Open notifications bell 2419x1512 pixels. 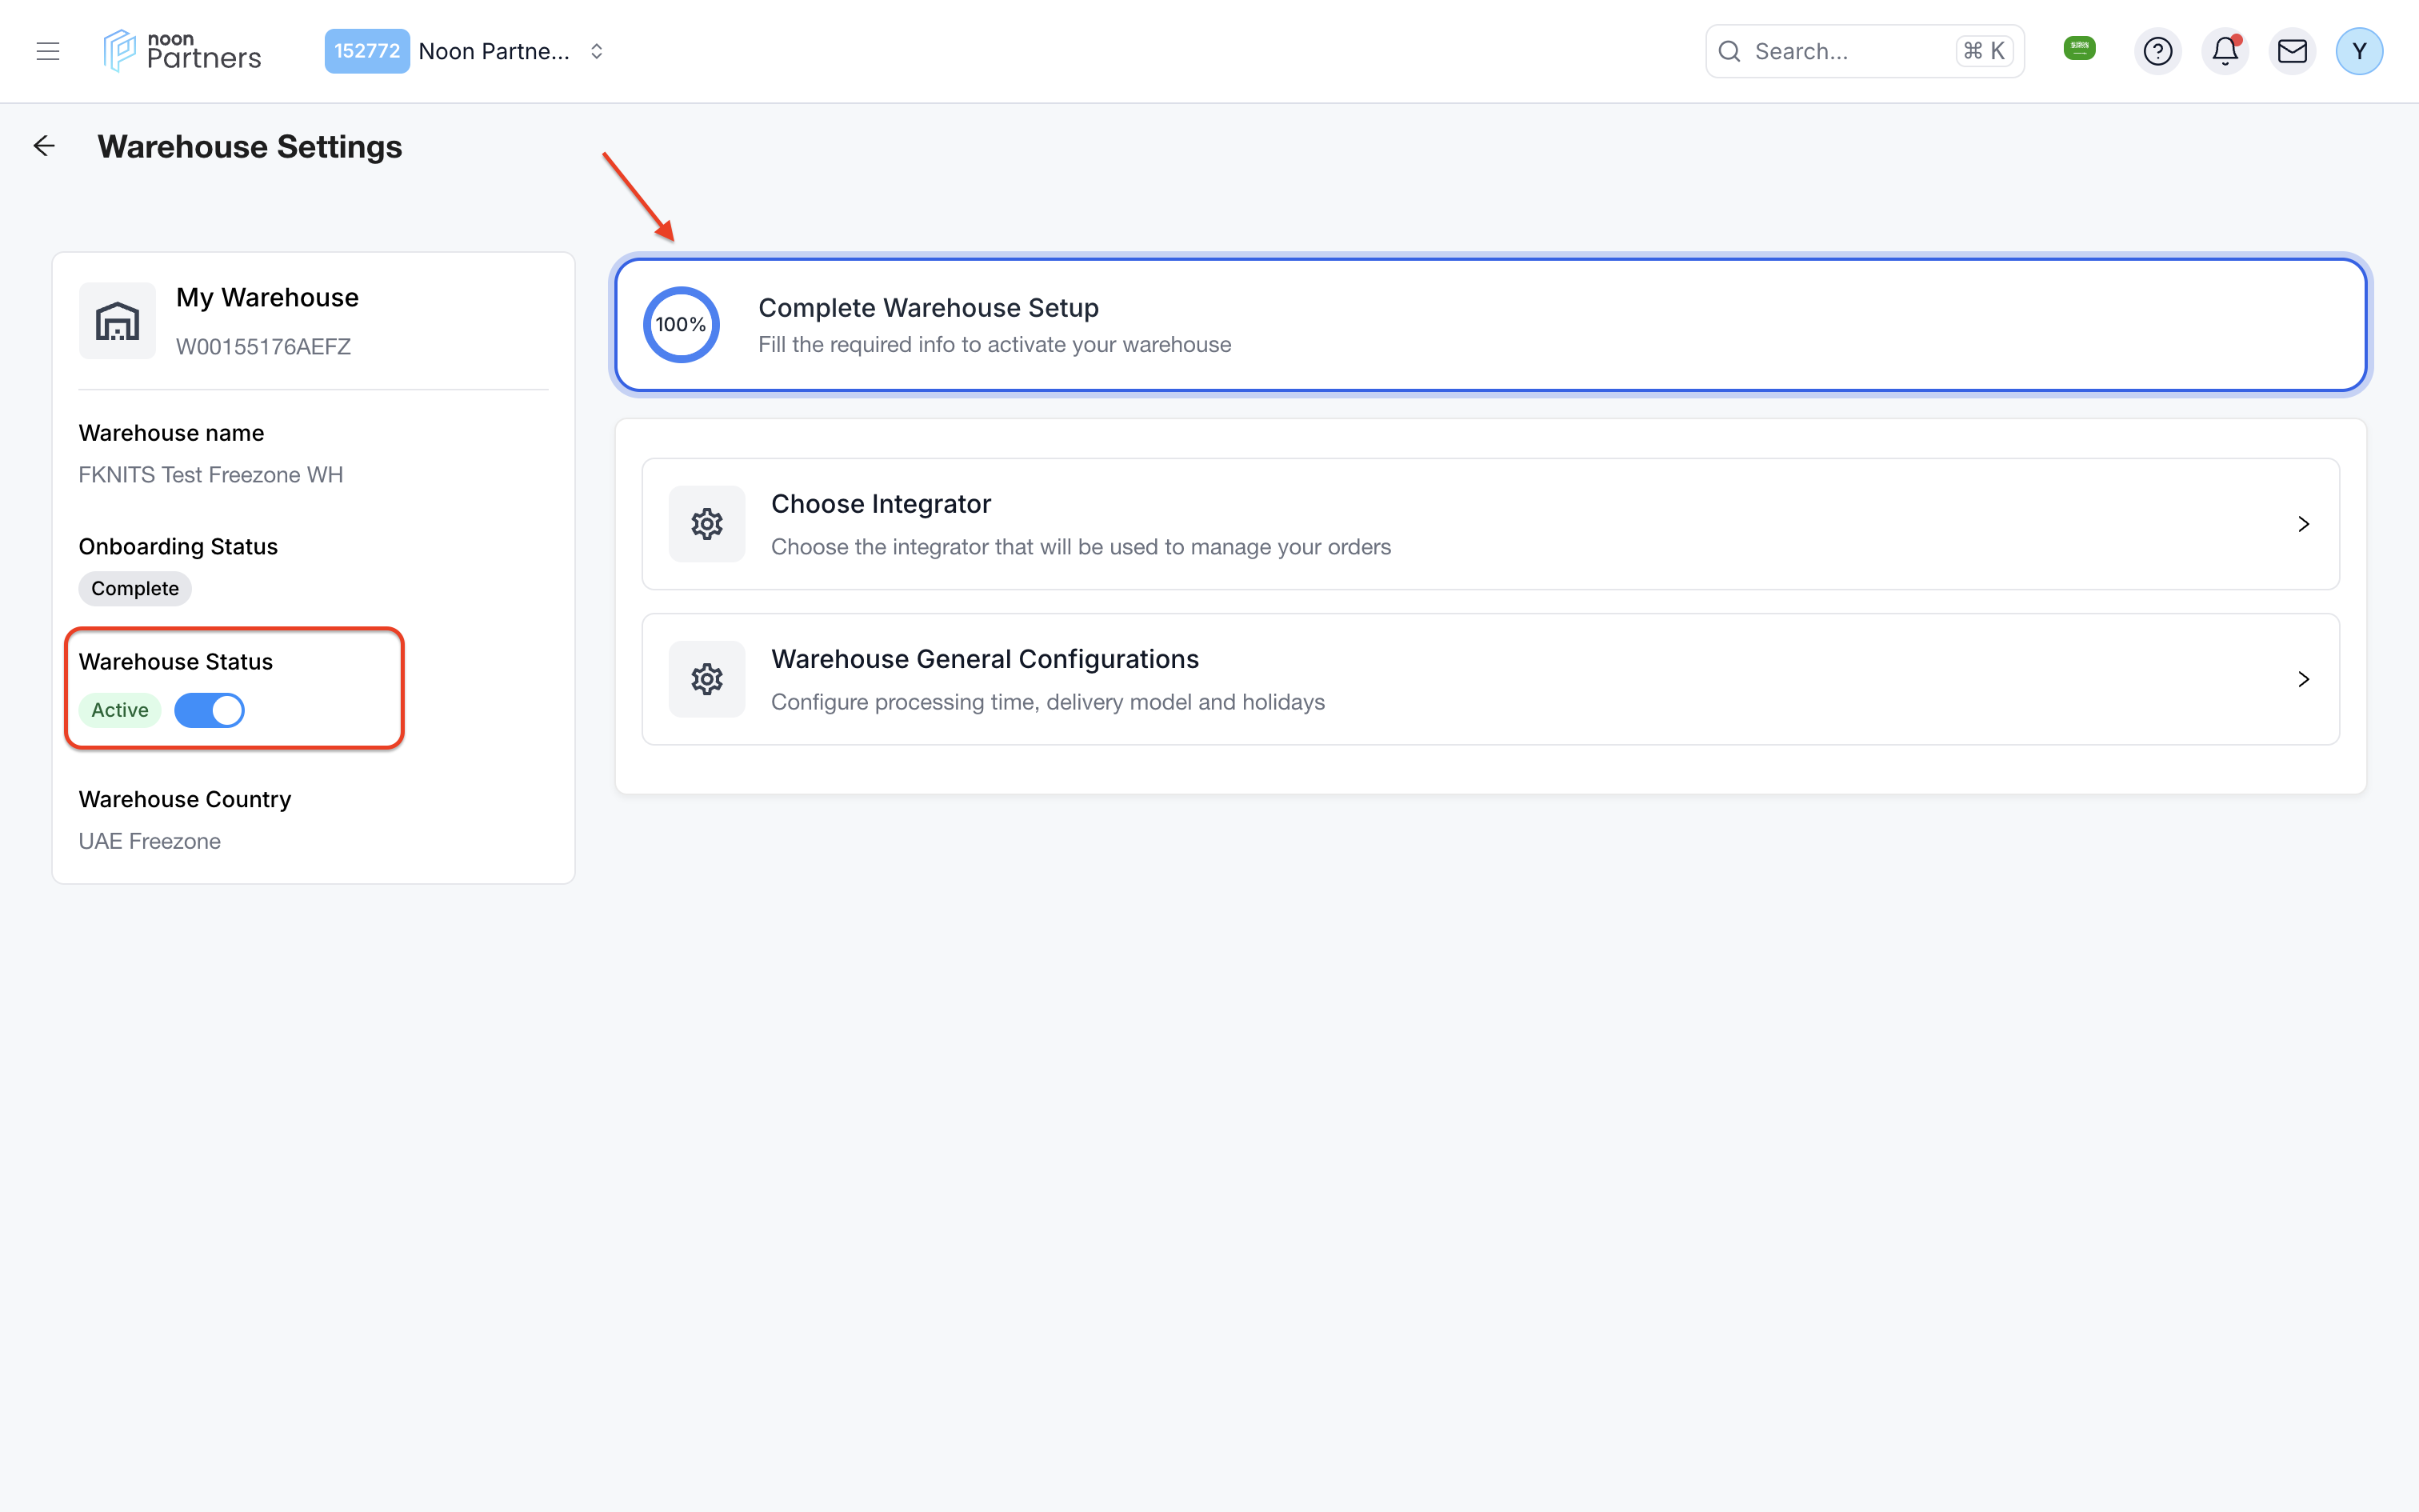(x=2225, y=51)
